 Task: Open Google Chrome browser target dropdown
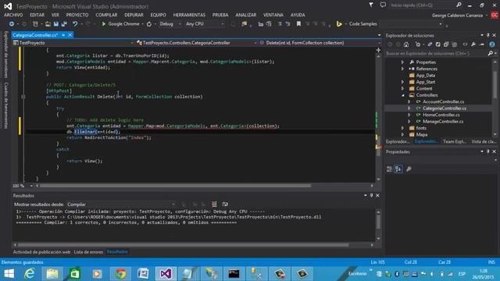142,24
